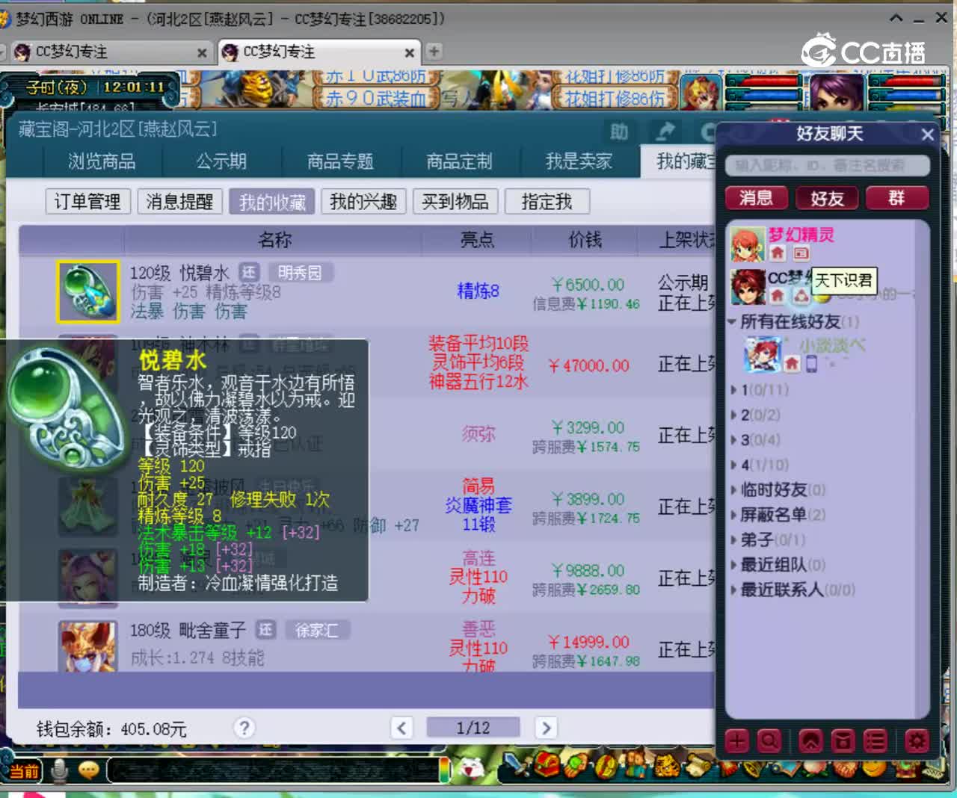Switch to 好友 tab in friend chat
This screenshot has width=957, height=798.
click(x=827, y=198)
